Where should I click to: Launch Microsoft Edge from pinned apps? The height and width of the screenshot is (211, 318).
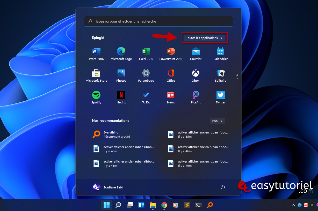click(121, 54)
